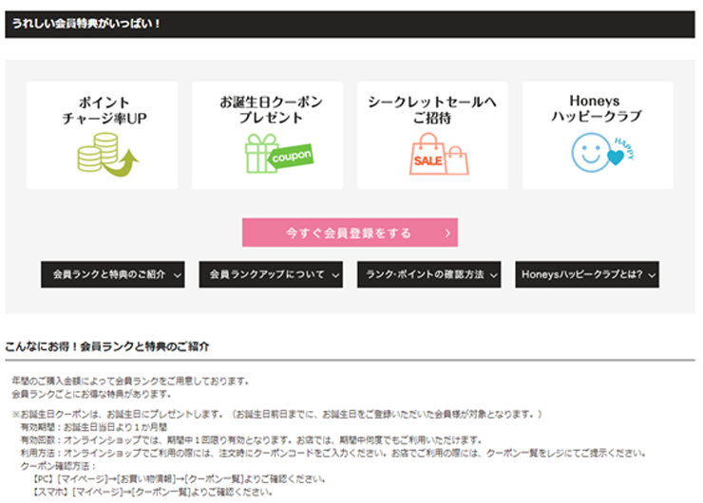Click the right arrow on the pink registration button

(x=447, y=233)
